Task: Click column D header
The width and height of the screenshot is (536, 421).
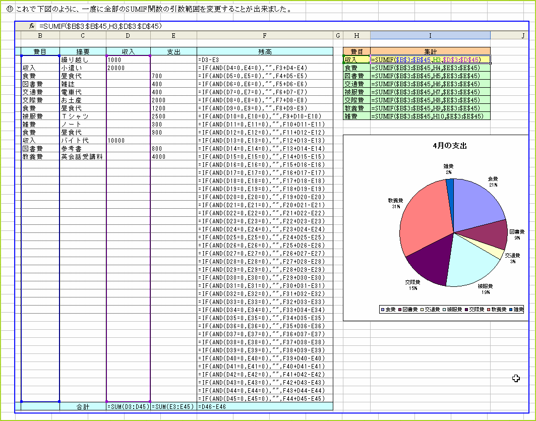Action: tap(128, 35)
